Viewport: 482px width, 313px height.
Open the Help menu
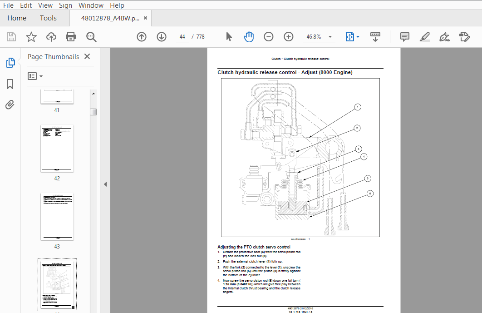[x=117, y=5]
